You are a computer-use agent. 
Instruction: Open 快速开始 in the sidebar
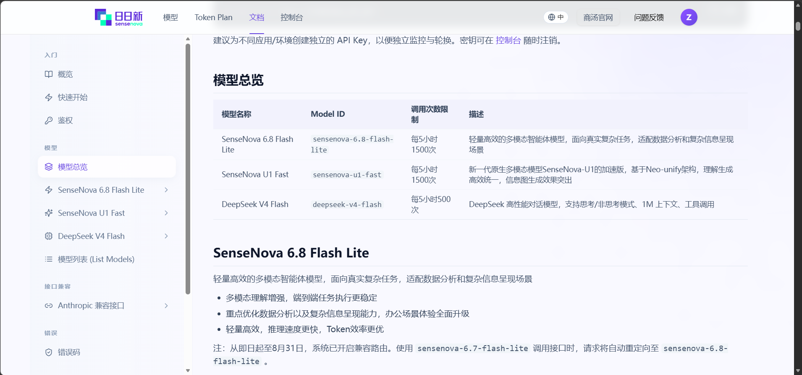[107, 97]
